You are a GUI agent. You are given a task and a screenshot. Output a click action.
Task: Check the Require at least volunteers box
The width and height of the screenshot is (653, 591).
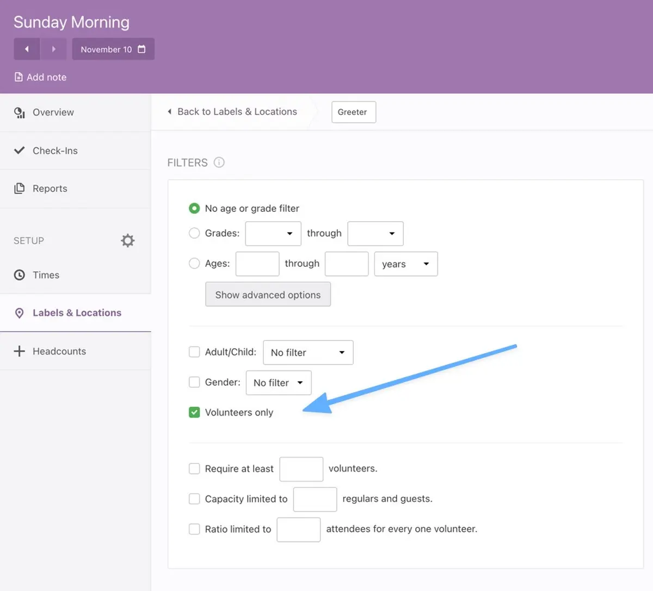pyautogui.click(x=194, y=468)
